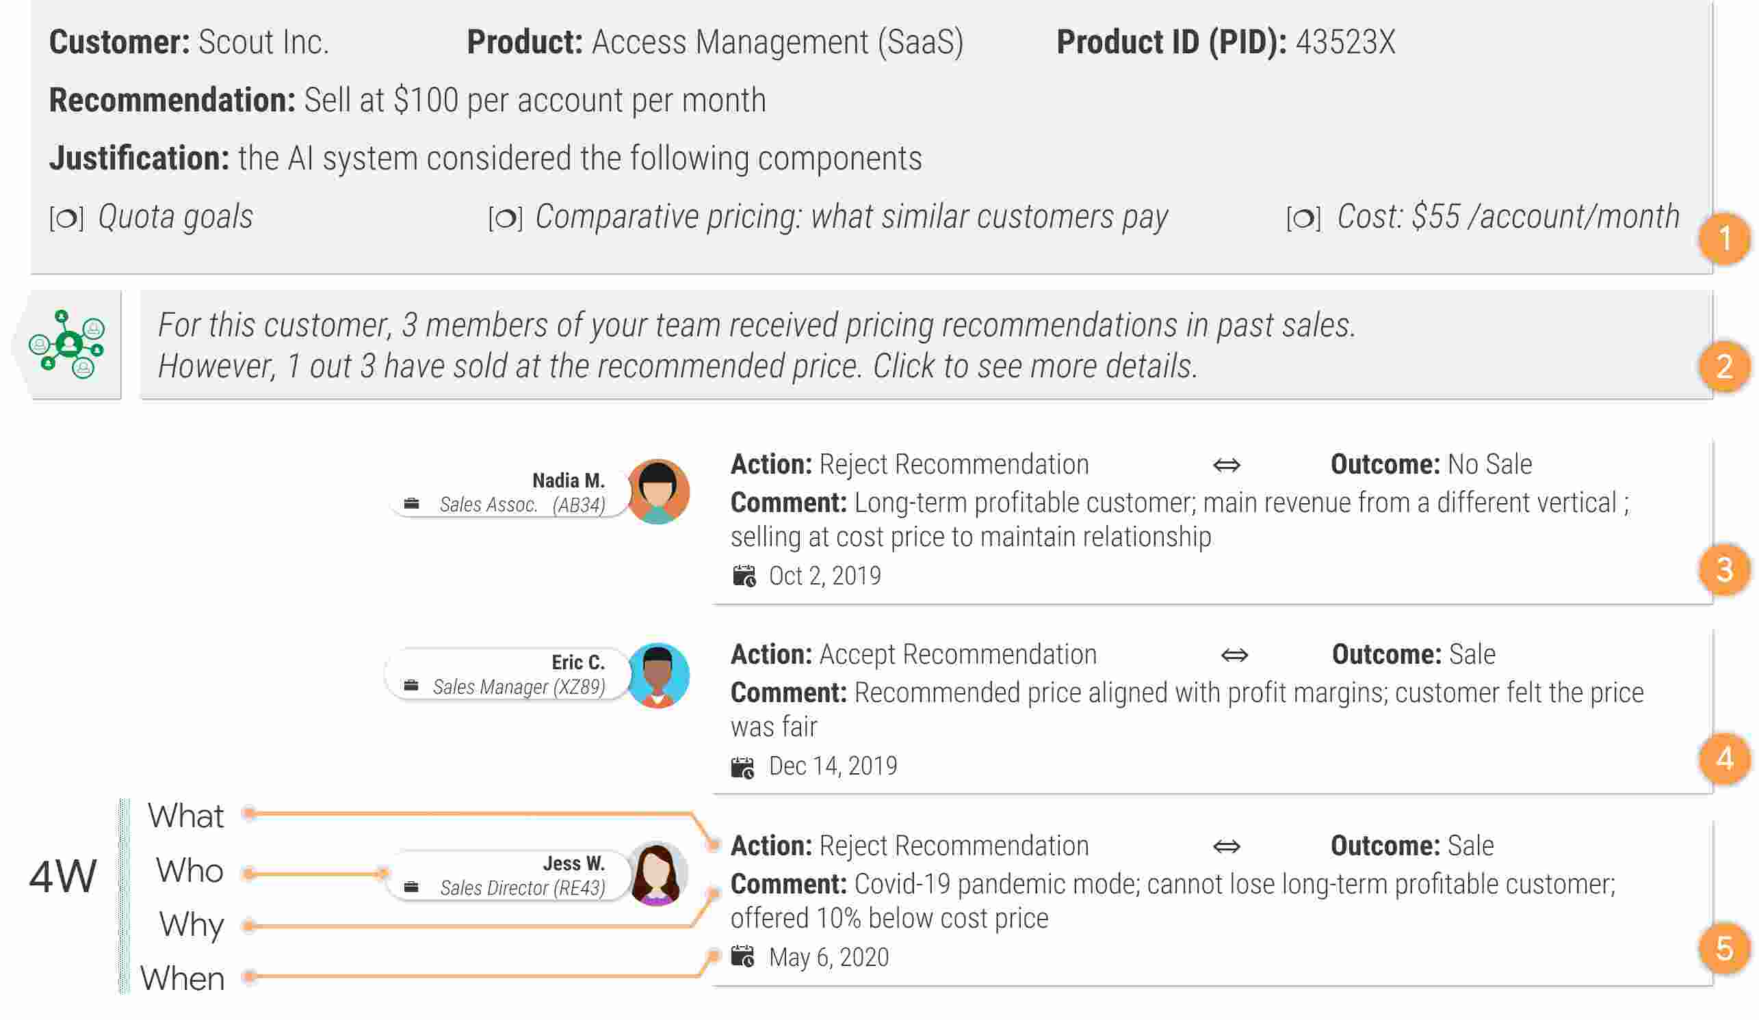Click briefcase icon next to Sales Manager (XZ89)
This screenshot has height=1020, width=1759.
tap(412, 686)
